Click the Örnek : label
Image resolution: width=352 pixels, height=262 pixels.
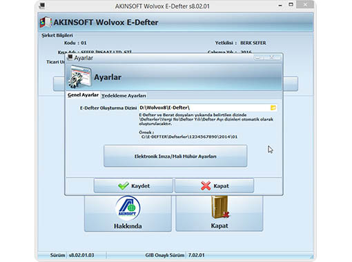click(x=146, y=132)
